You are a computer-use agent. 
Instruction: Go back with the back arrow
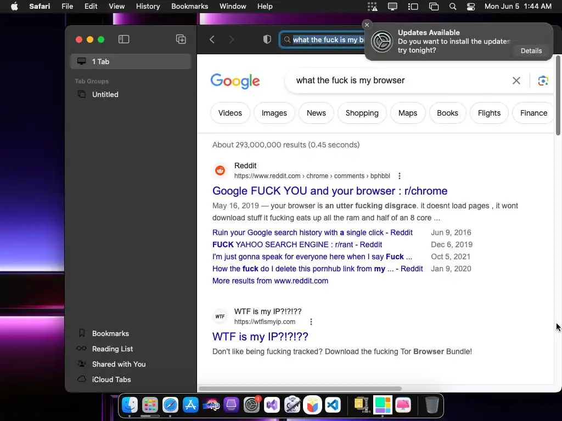[212, 39]
